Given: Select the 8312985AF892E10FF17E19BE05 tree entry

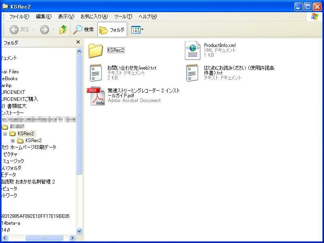Looking at the screenshot, I should (x=36, y=216).
